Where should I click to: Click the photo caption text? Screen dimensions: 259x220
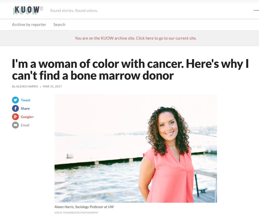pos(84,207)
